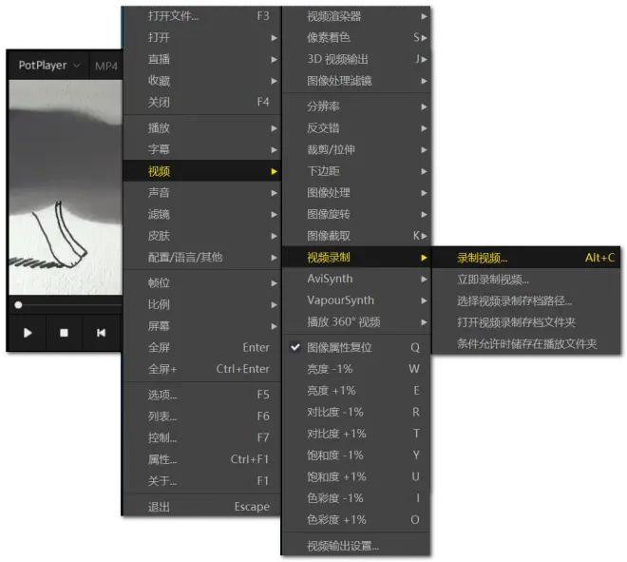Open 帧位 submenu
Screen dimensions: 627x562
tap(202, 283)
